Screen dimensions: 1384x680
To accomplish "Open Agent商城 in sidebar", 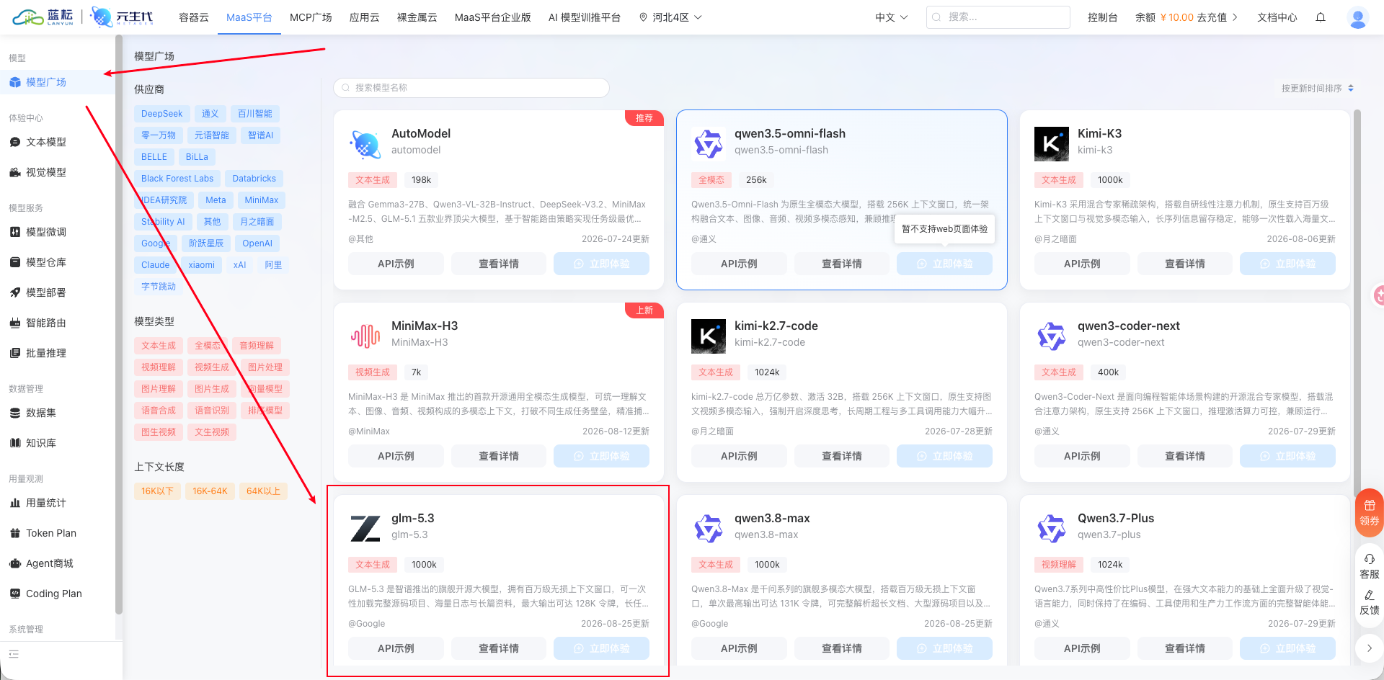I will (57, 563).
